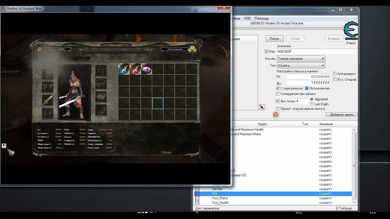Viewport: 390px width, 219px height.
Task: Click О Таблице in the status bar
Action: coord(344,208)
